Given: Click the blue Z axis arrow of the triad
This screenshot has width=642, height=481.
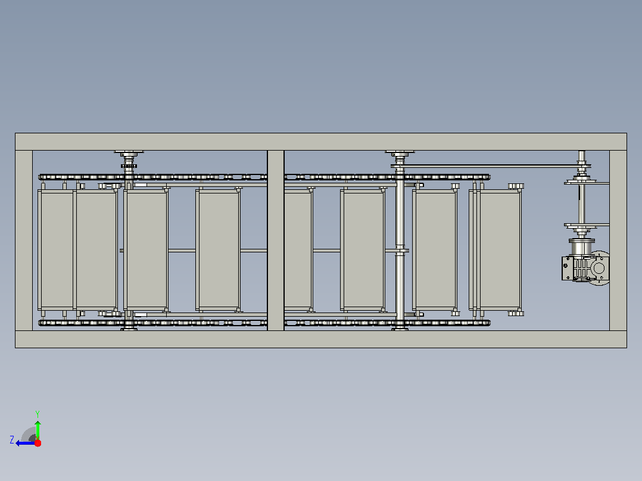Looking at the screenshot, I should (24, 443).
